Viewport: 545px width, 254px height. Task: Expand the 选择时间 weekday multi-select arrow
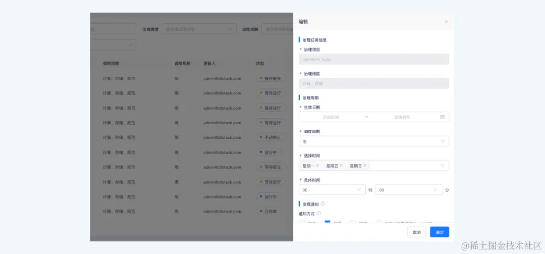coord(442,166)
